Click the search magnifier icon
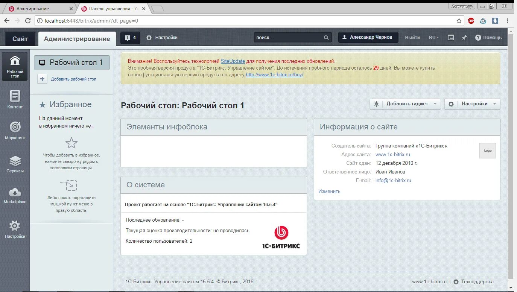The width and height of the screenshot is (517, 292). (x=326, y=38)
